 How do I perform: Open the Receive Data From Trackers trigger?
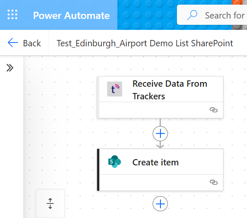coord(160,97)
